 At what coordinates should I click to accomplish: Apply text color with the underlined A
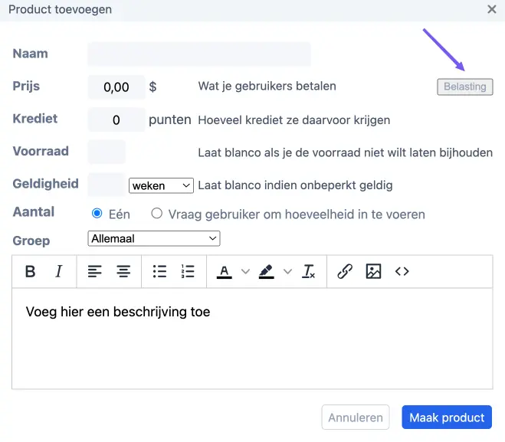pyautogui.click(x=225, y=272)
